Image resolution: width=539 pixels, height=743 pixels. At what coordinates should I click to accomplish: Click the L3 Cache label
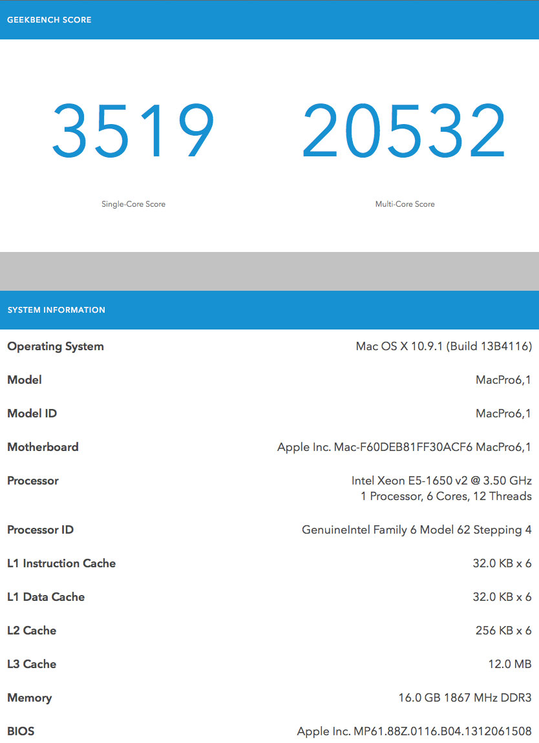32,664
